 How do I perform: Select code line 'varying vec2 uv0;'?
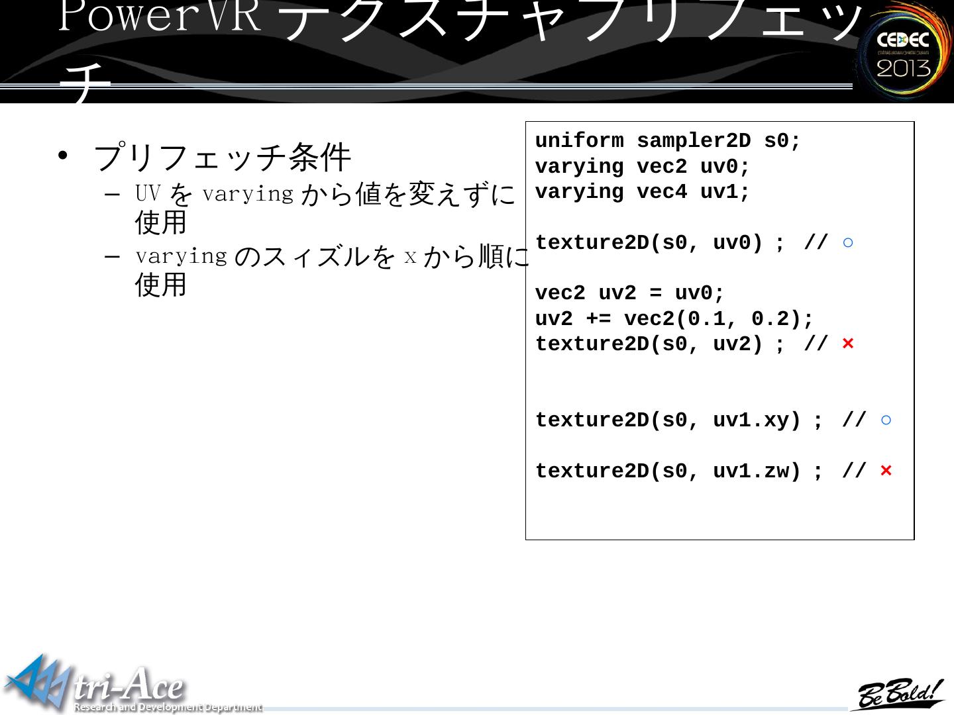tap(643, 167)
